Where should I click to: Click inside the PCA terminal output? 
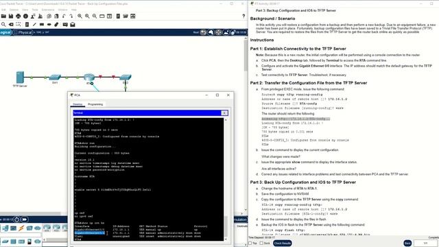click(149, 179)
